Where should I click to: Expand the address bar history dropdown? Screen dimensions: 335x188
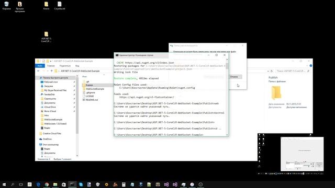tap(268, 71)
